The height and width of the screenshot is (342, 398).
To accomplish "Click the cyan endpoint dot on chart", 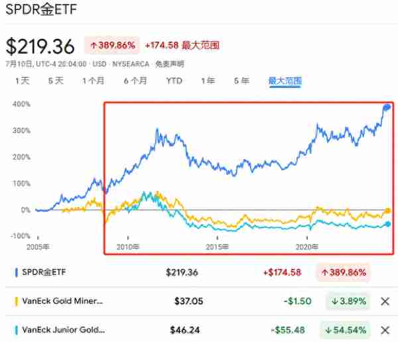I will (388, 224).
